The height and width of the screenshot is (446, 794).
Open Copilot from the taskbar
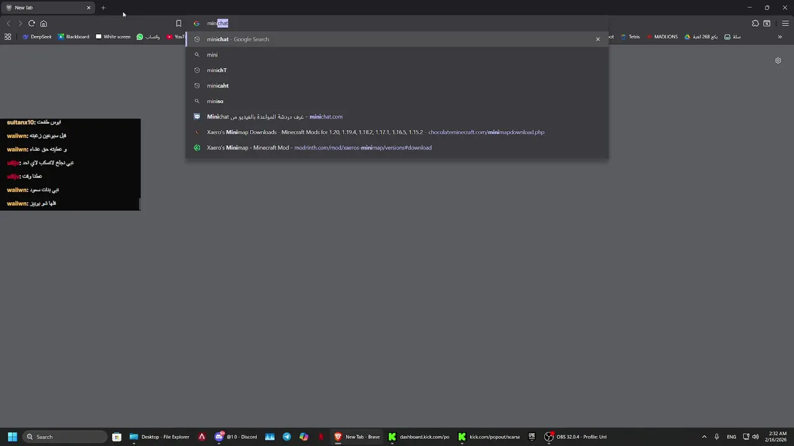tap(304, 437)
